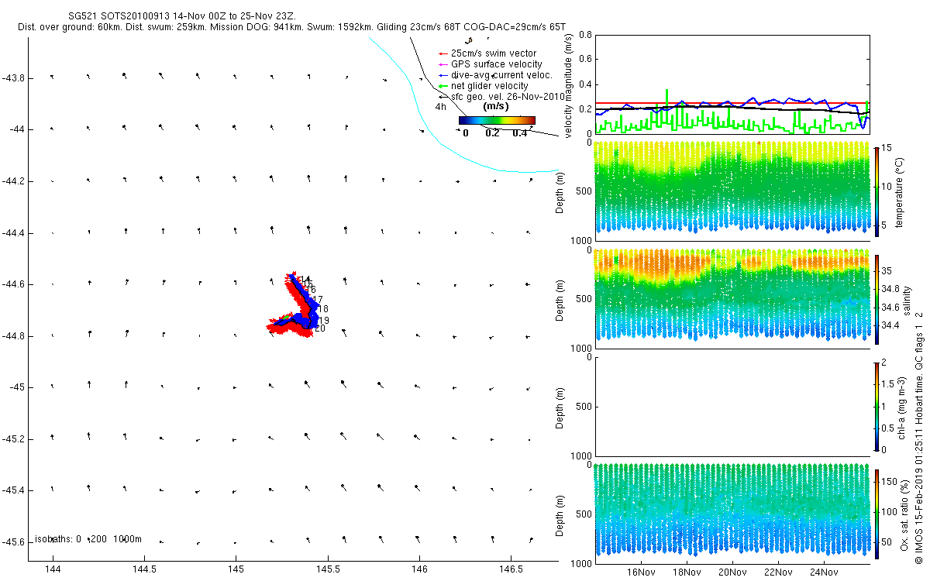The width and height of the screenshot is (930, 581).
Task: Click the '16Nov' date tick label
Action: coord(641,572)
